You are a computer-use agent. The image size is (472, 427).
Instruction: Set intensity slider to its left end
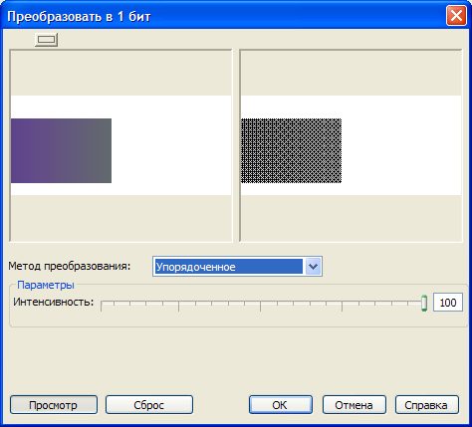click(x=102, y=304)
